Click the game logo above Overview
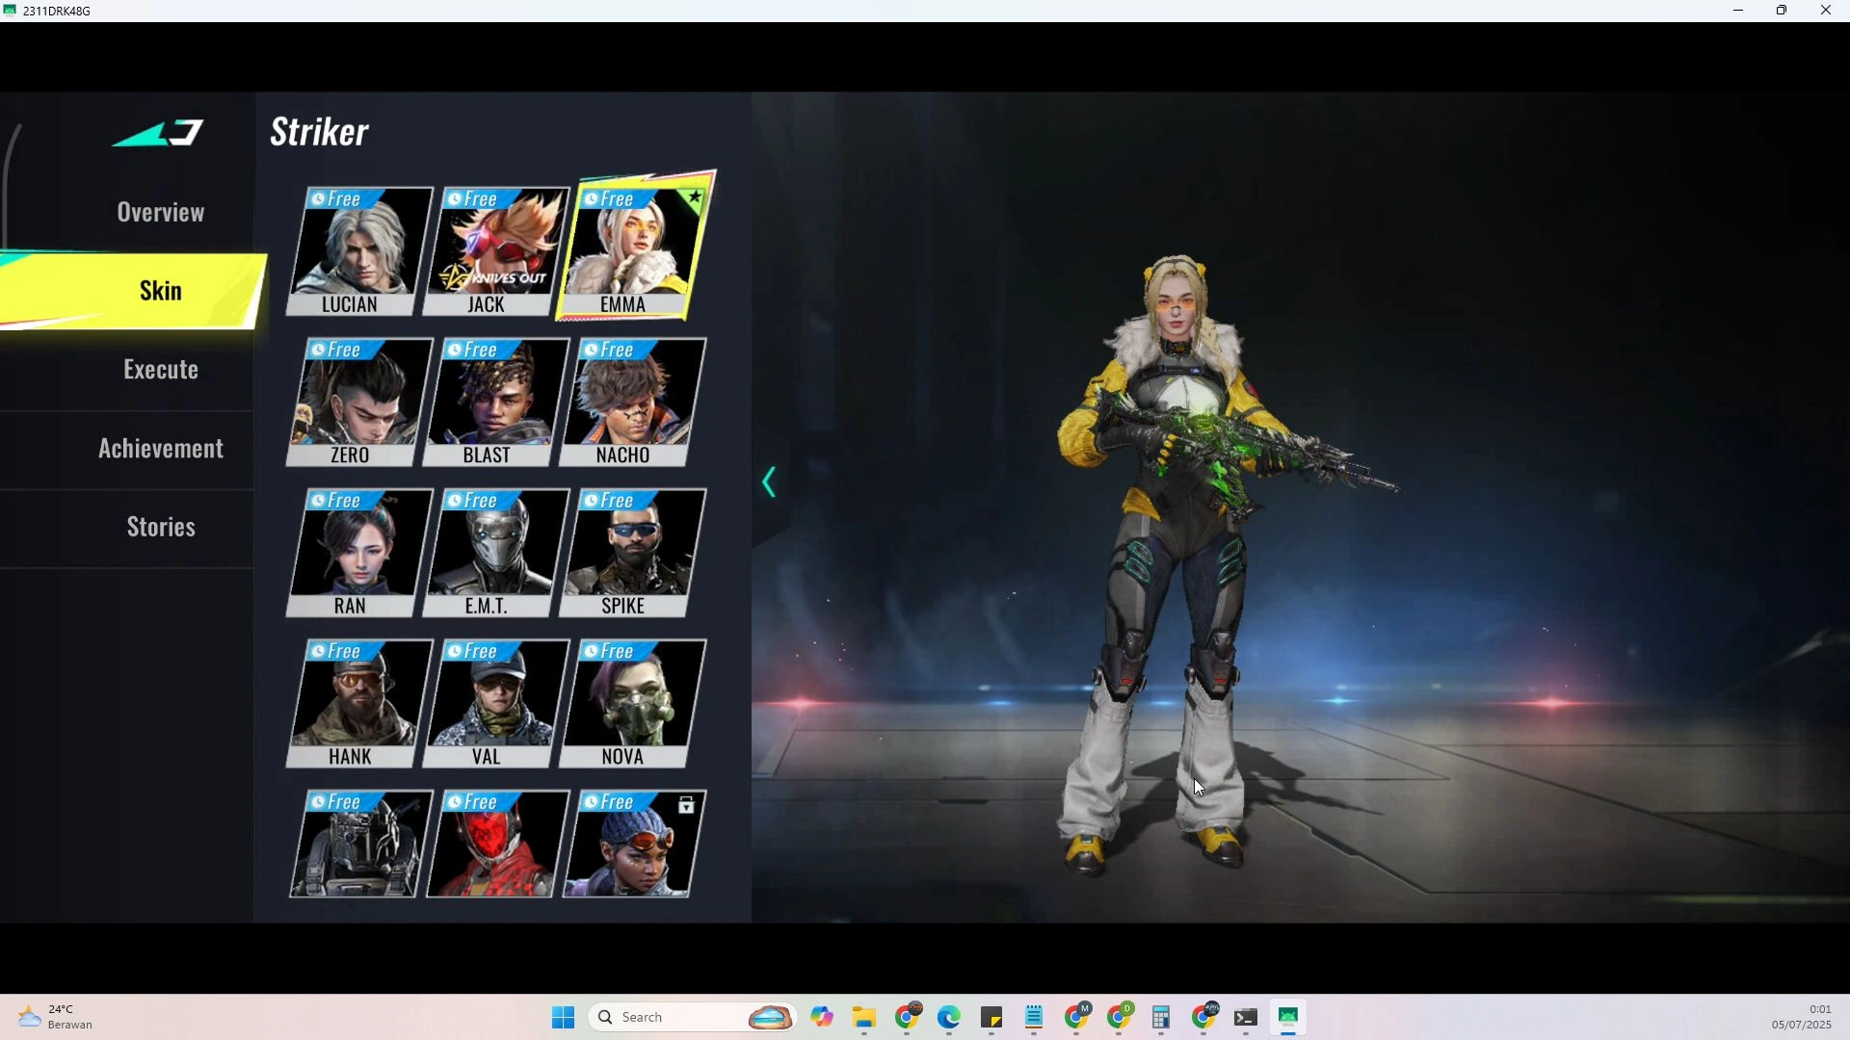This screenshot has width=1850, height=1040. (159, 133)
